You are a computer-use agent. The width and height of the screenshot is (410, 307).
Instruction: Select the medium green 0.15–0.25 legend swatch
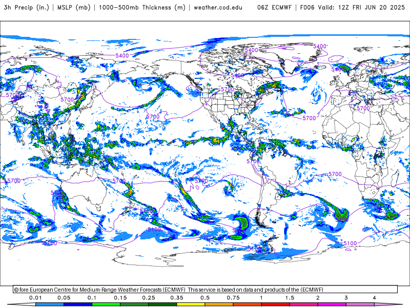click(134, 304)
